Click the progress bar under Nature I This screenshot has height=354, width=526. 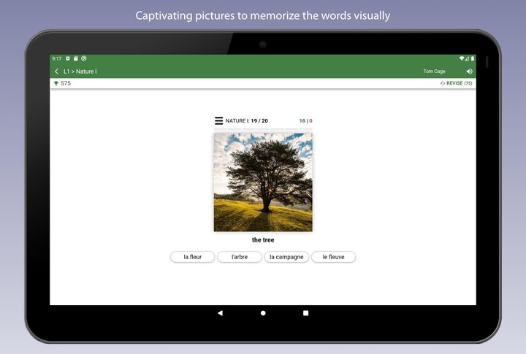(263, 129)
